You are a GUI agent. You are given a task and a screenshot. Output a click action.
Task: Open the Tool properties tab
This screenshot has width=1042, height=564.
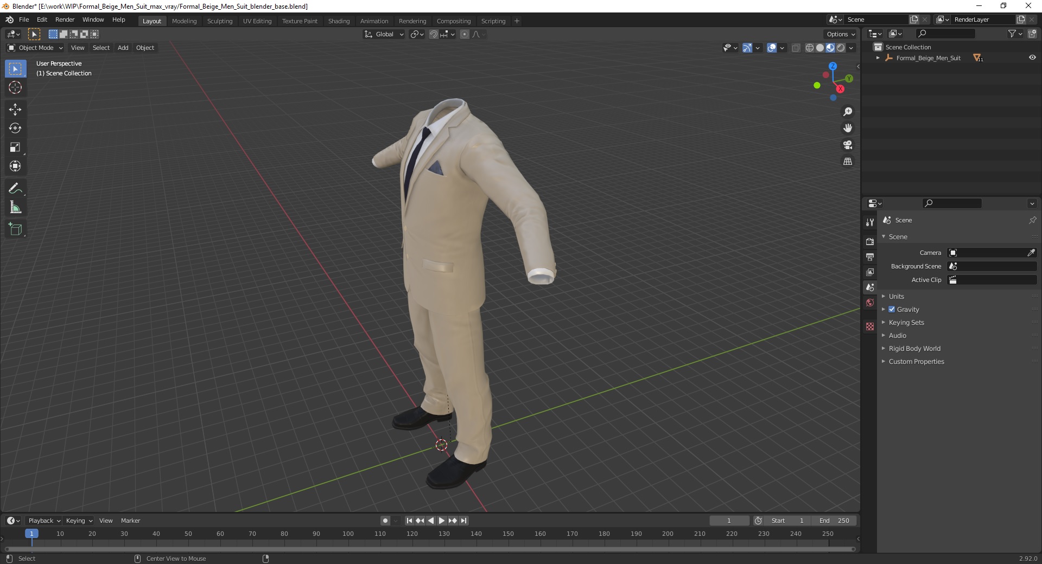click(x=870, y=222)
